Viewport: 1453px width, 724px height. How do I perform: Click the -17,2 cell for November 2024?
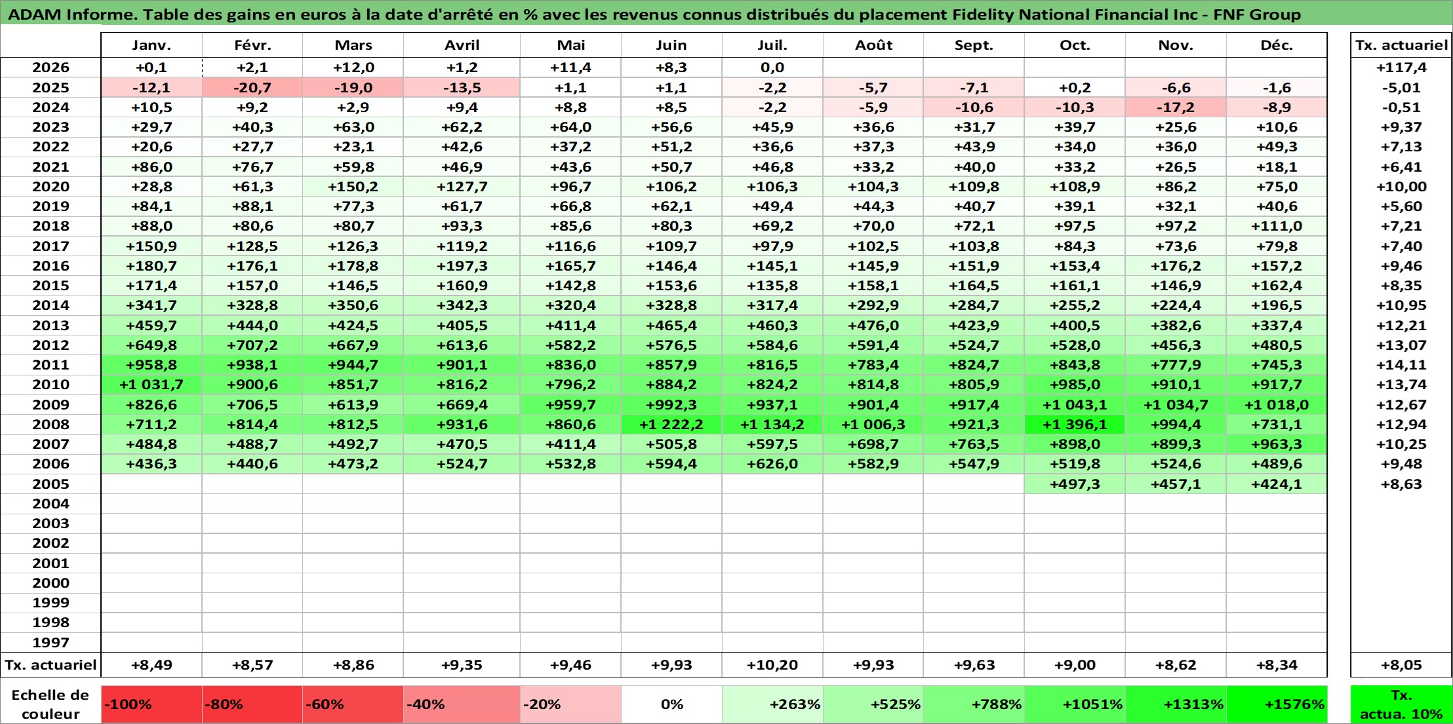tap(1176, 107)
